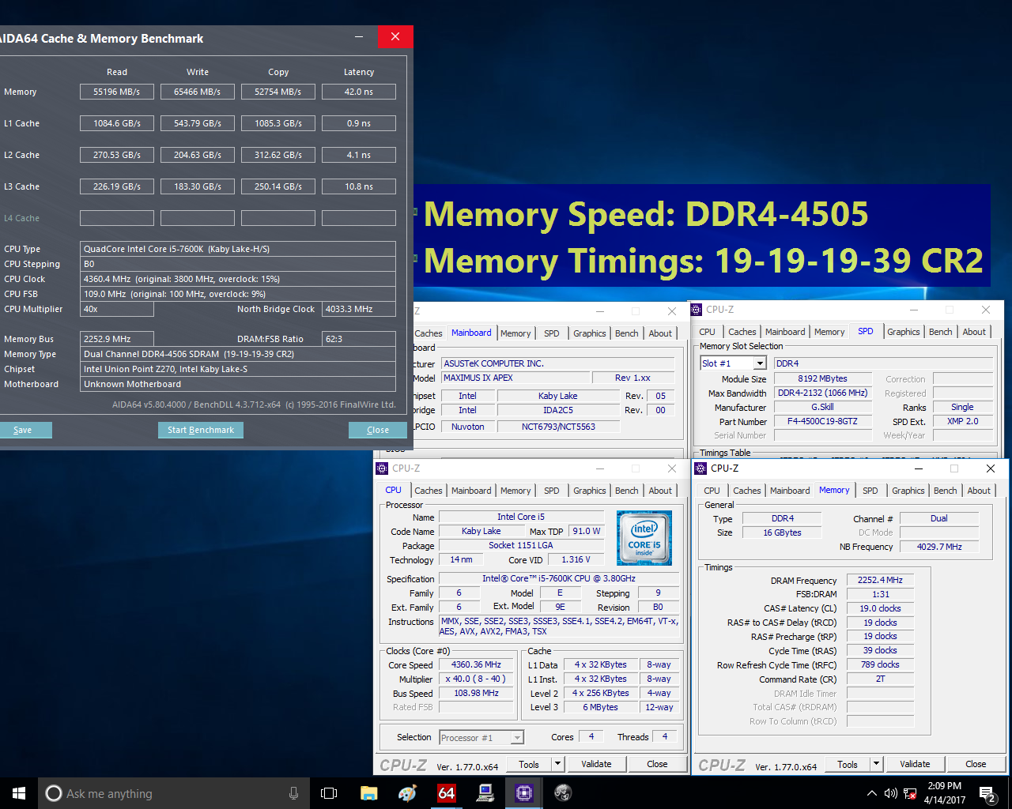Switch to AIDA64 taskbar icon

point(447,793)
